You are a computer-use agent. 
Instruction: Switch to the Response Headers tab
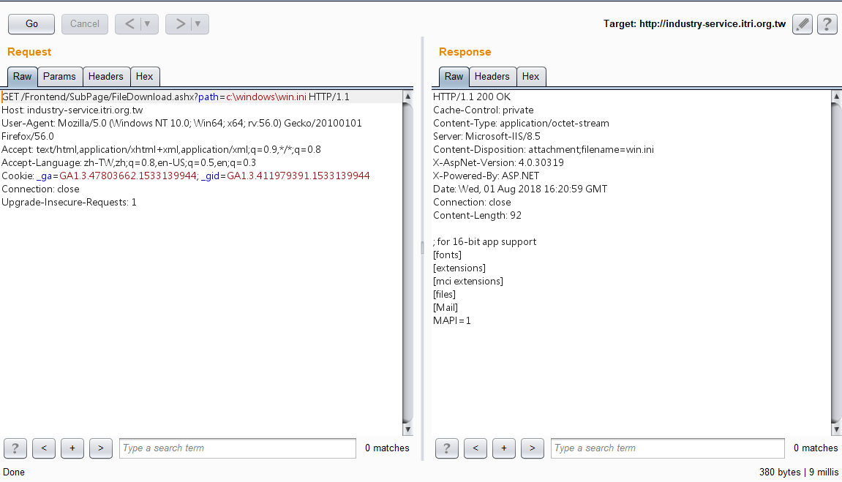coord(492,76)
